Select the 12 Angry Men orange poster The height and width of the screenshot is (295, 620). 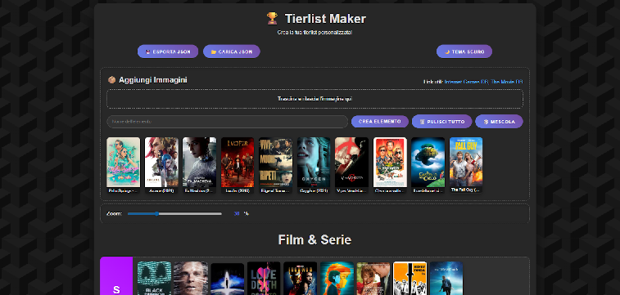click(410, 279)
